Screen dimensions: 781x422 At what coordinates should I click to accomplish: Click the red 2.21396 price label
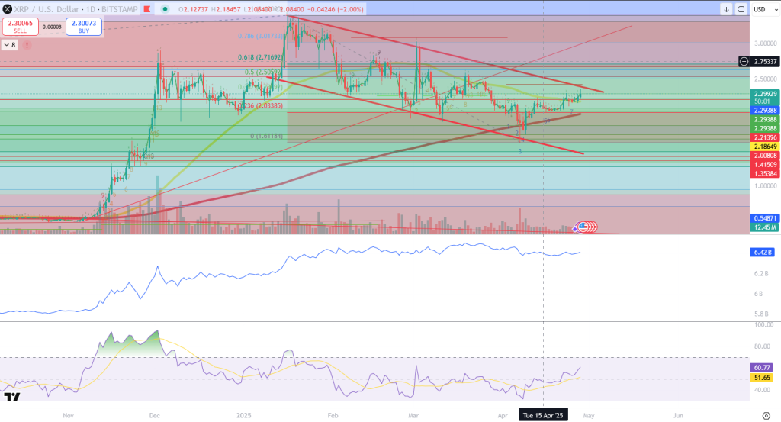(x=765, y=137)
